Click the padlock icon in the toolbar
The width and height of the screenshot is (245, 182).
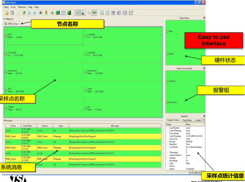(x=7, y=13)
